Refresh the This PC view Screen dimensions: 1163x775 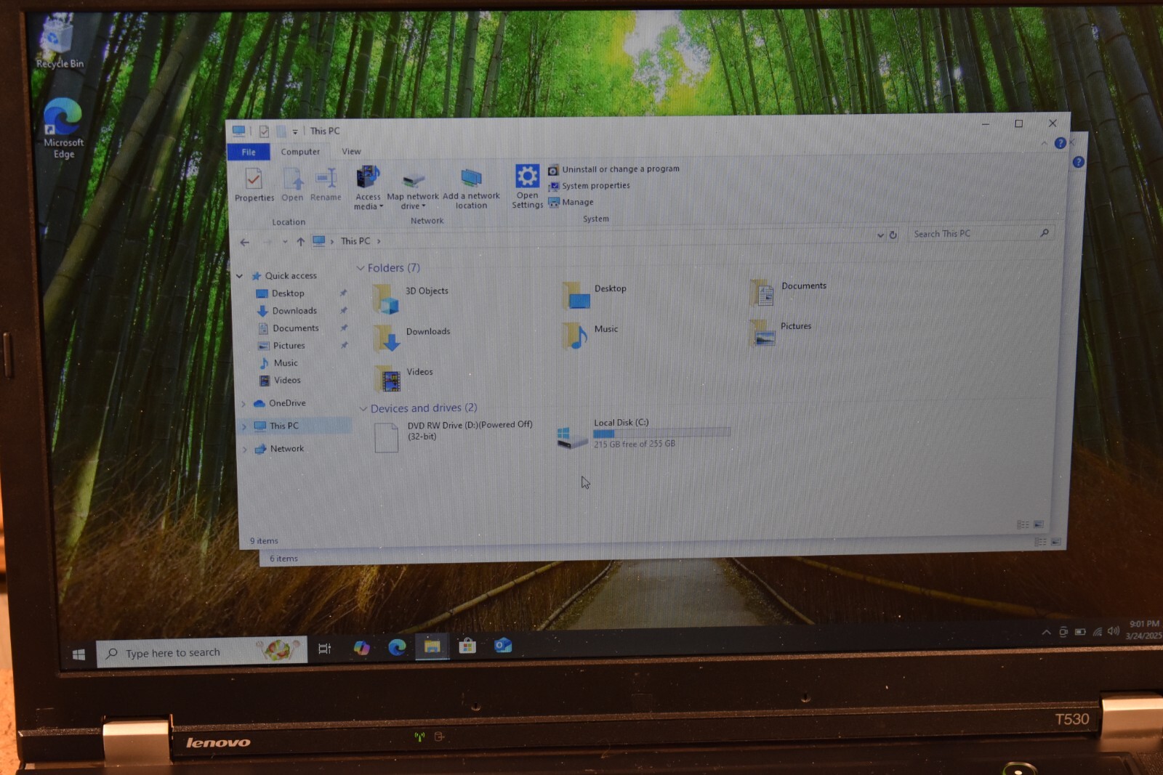point(893,235)
